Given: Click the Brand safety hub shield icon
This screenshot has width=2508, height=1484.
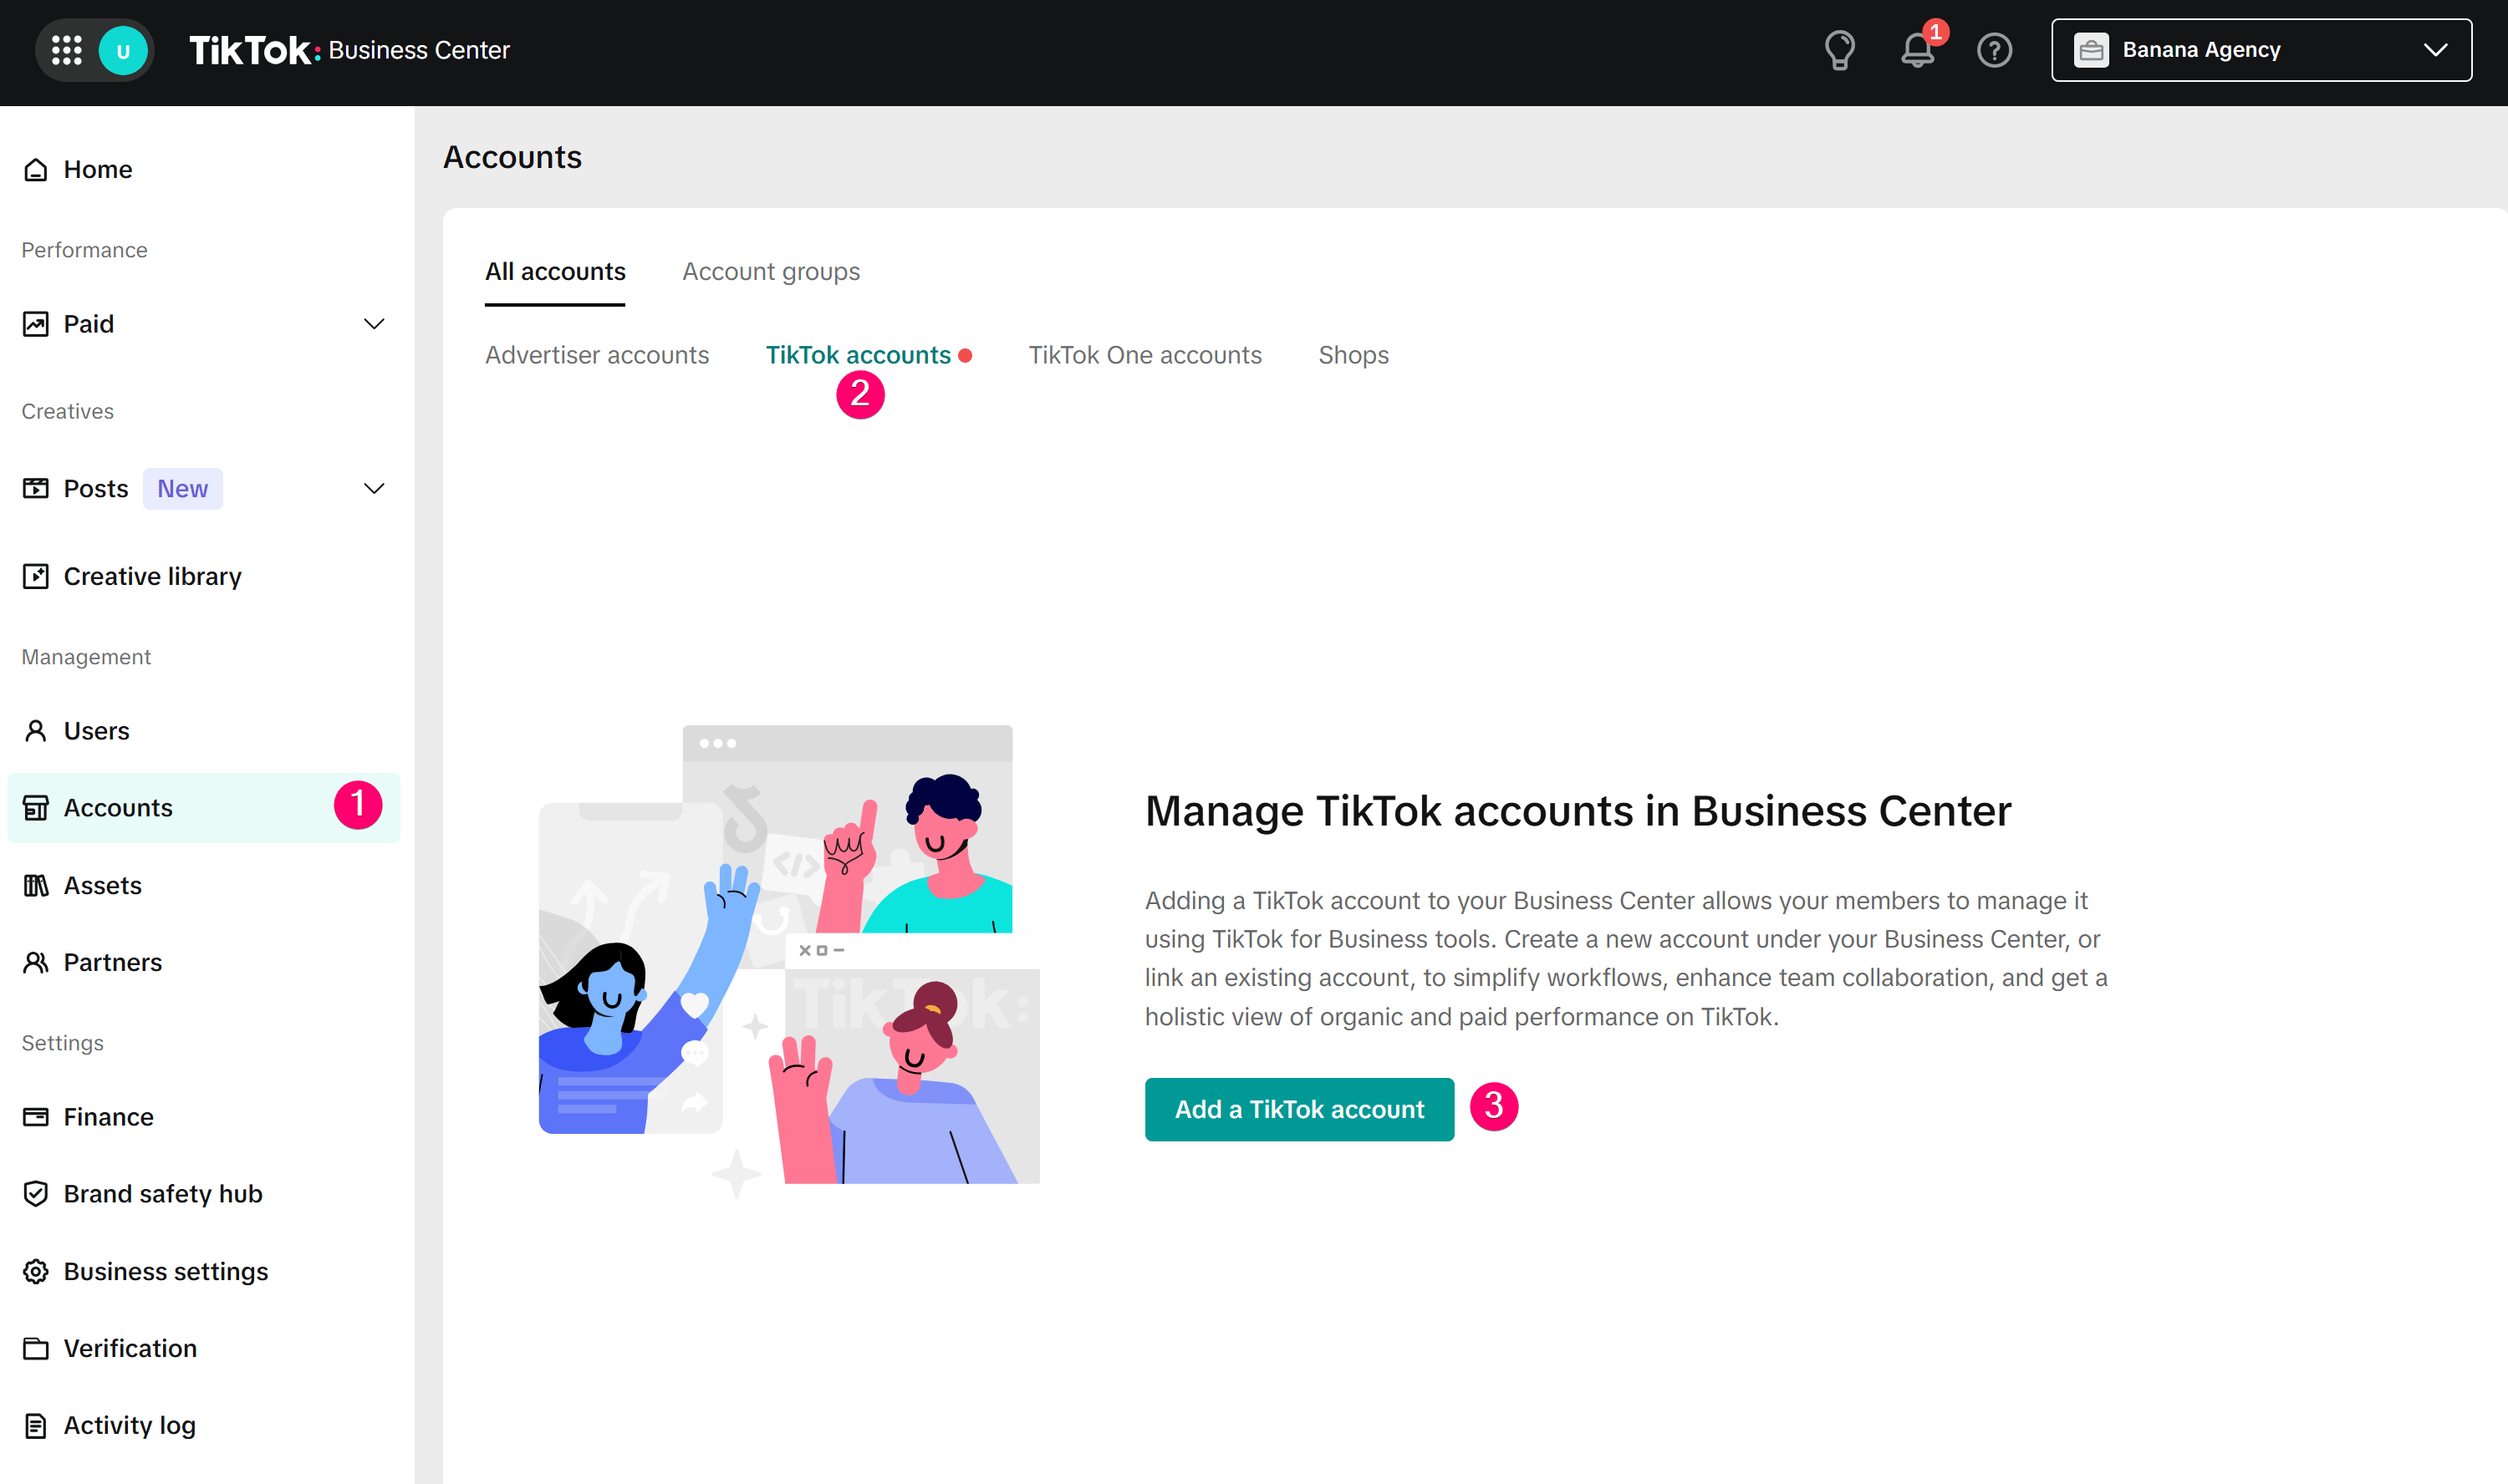Looking at the screenshot, I should click(x=36, y=1194).
